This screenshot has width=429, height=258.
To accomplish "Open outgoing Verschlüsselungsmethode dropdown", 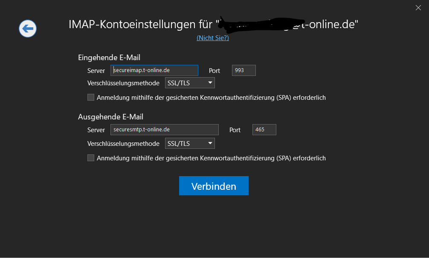I will click(190, 143).
